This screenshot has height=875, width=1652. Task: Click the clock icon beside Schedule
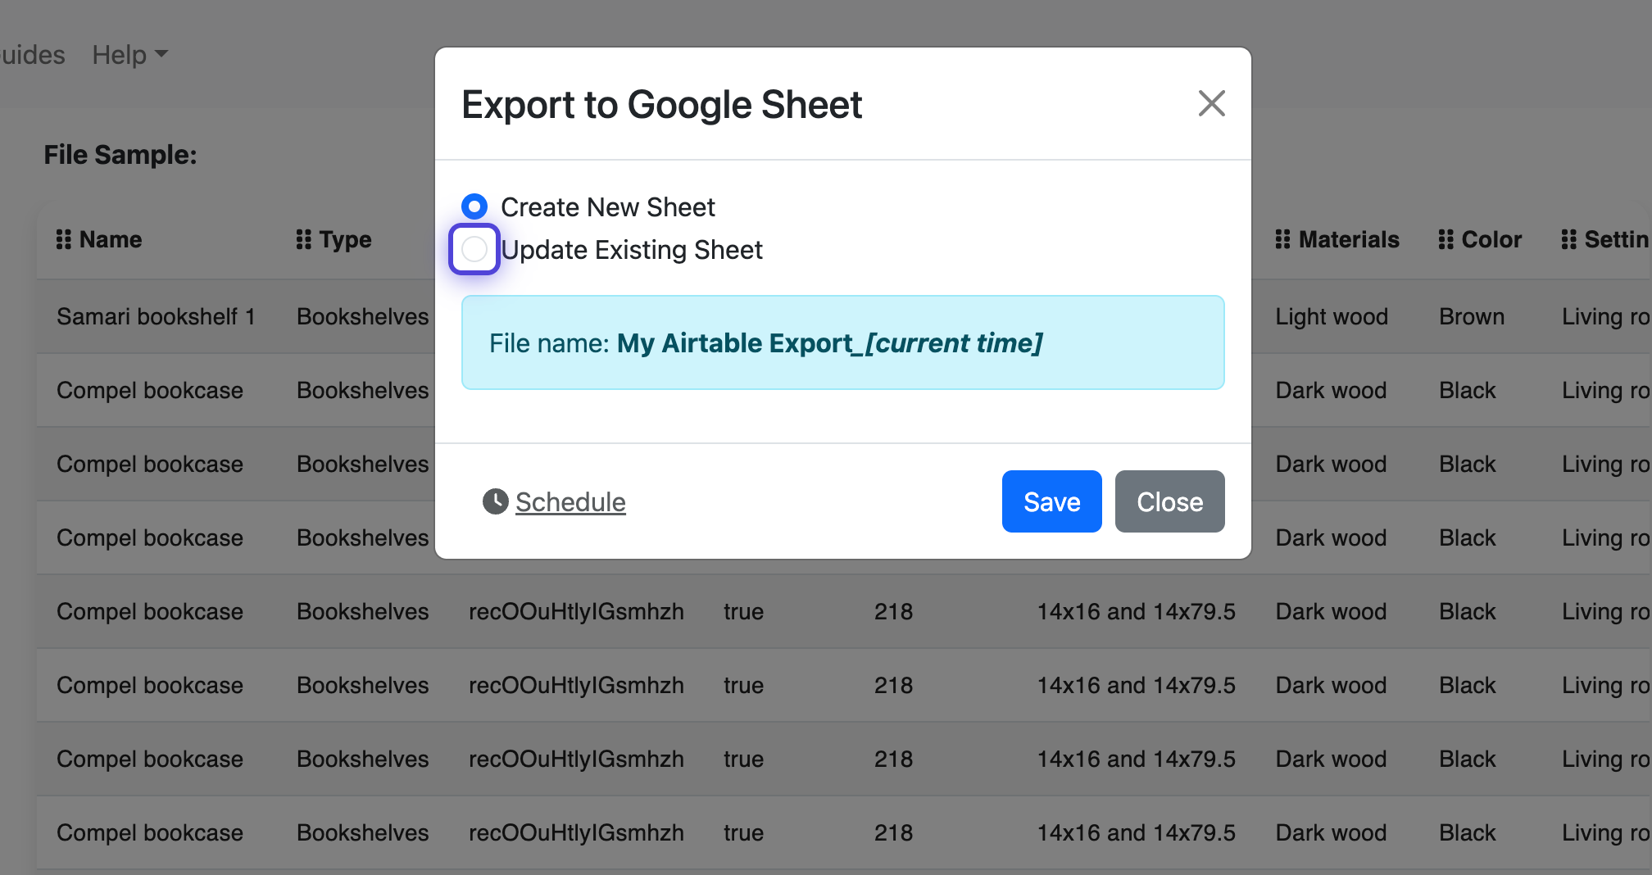pyautogui.click(x=495, y=501)
